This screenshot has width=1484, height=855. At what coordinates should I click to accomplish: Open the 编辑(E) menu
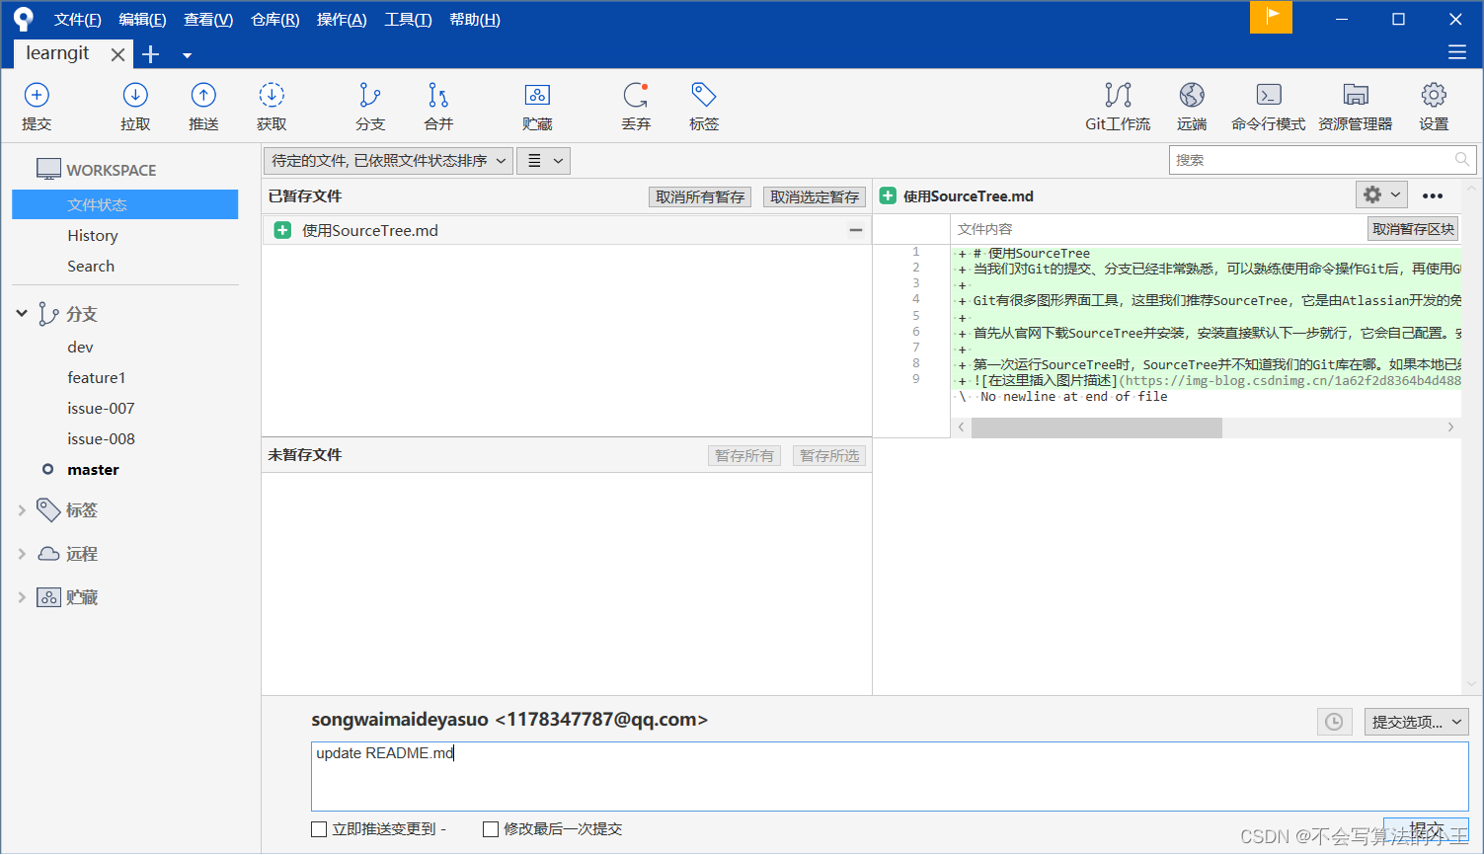point(142,20)
